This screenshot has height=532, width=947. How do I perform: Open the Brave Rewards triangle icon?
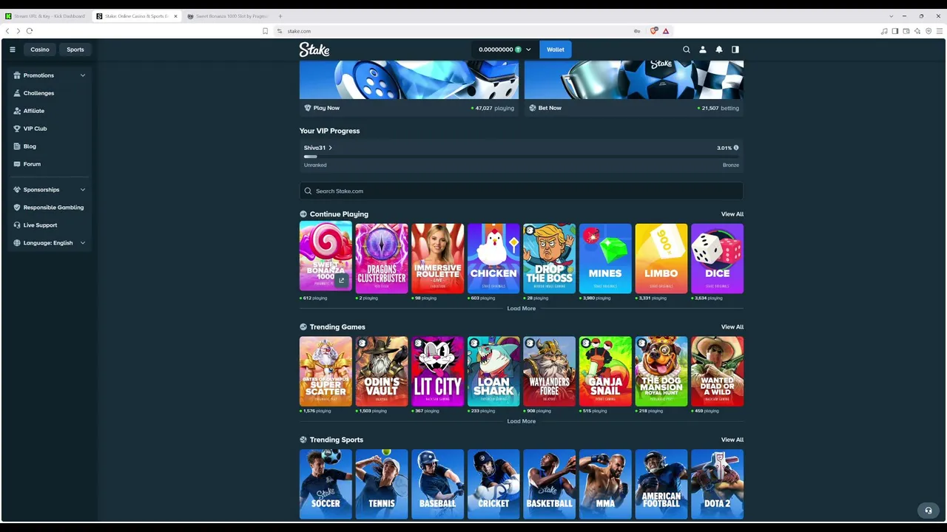click(666, 31)
